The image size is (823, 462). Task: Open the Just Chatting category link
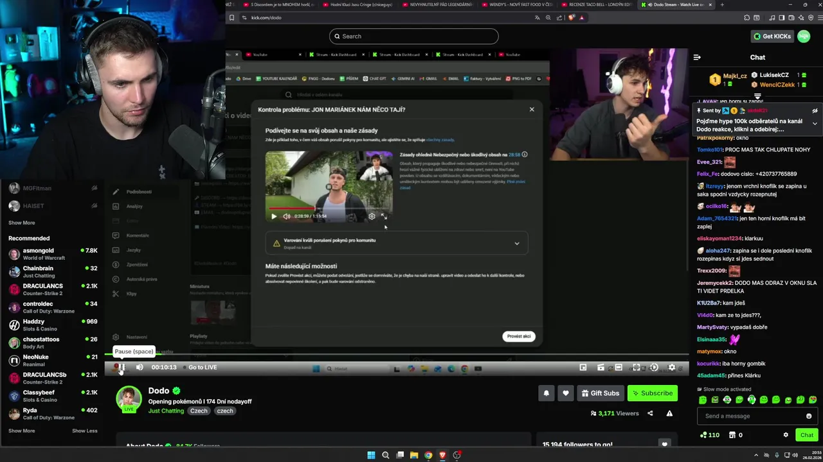166,411
